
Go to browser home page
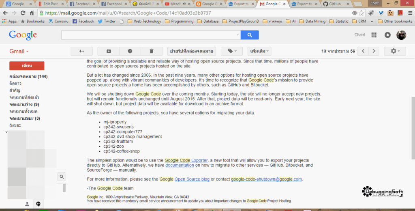(32, 13)
